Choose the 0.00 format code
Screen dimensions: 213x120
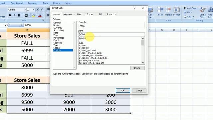[x=81, y=43]
